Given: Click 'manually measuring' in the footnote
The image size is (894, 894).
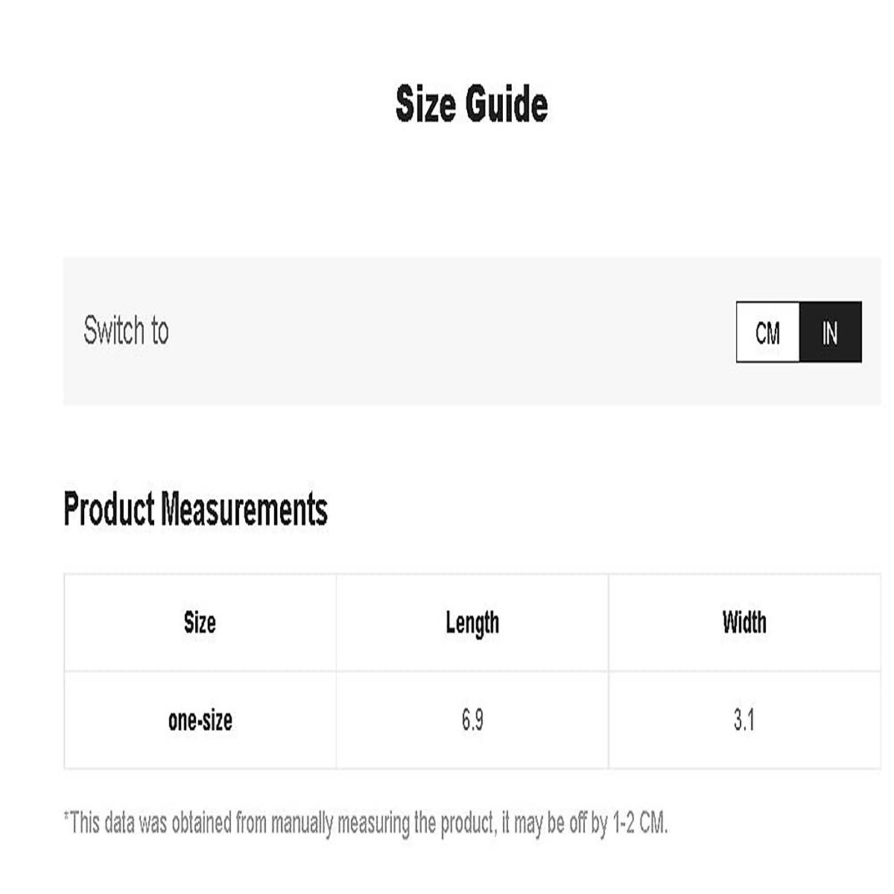Looking at the screenshot, I should pyautogui.click(x=340, y=823).
